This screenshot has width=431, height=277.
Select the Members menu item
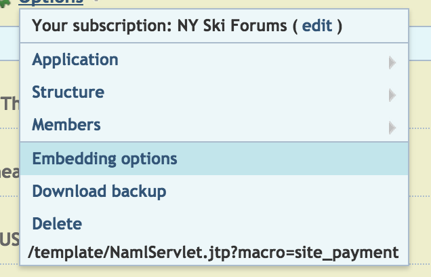click(66, 125)
